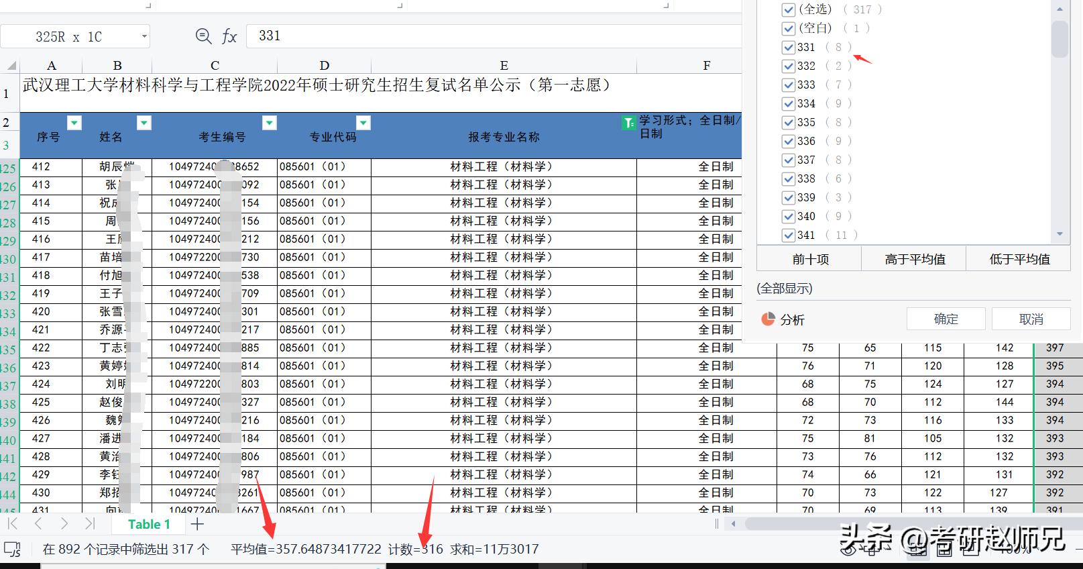This screenshot has width=1083, height=569.
Task: Uncheck the 333 value checkbox
Action: [788, 85]
